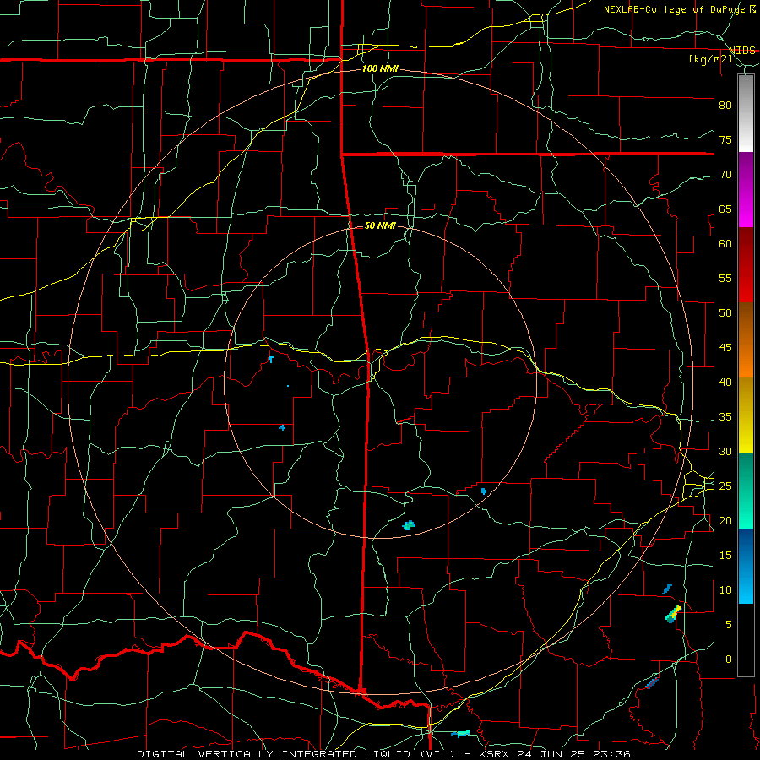Click the yellow-cored VIL echo near eastern range ring
760x760 pixels.
point(673,613)
